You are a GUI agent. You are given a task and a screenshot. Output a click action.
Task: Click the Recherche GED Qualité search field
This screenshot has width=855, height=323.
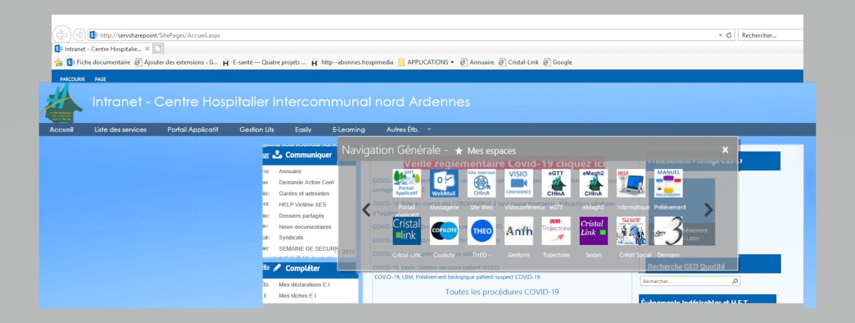point(686,281)
